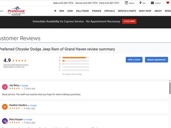Click the contact envelope icon
Viewport: 171px width, 128px height.
point(152,3)
